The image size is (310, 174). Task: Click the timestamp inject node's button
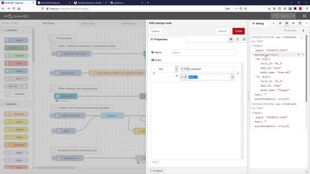click(x=52, y=73)
